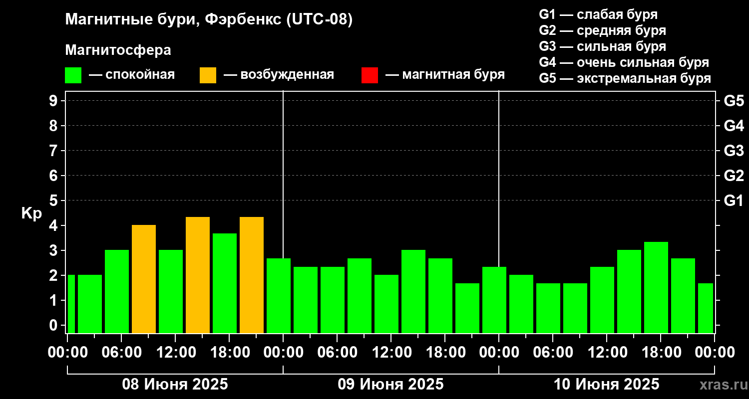Viewport: 749px width, 399px height.
Task: Select the 'G3 — сильная буря' line
Action: coord(603,46)
